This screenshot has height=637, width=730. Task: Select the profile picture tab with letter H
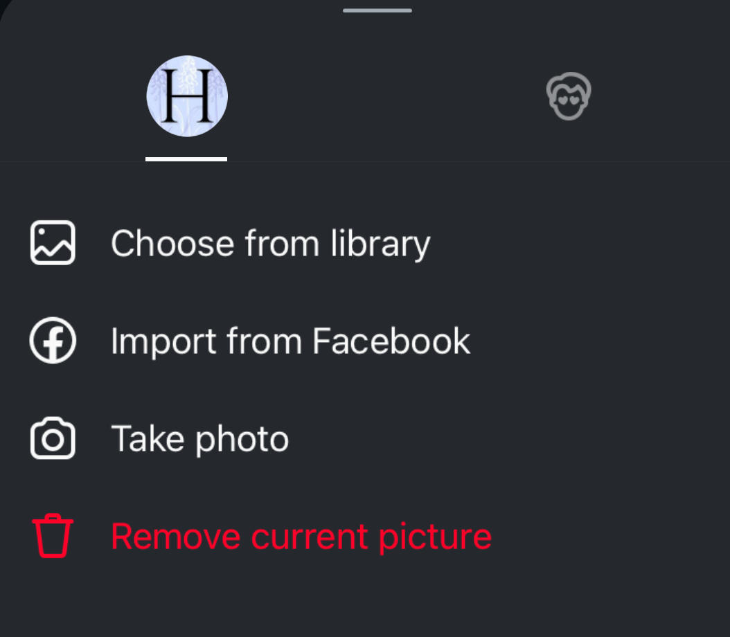tap(187, 96)
